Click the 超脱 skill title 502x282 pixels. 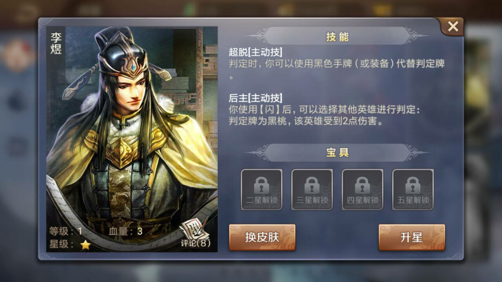(256, 52)
